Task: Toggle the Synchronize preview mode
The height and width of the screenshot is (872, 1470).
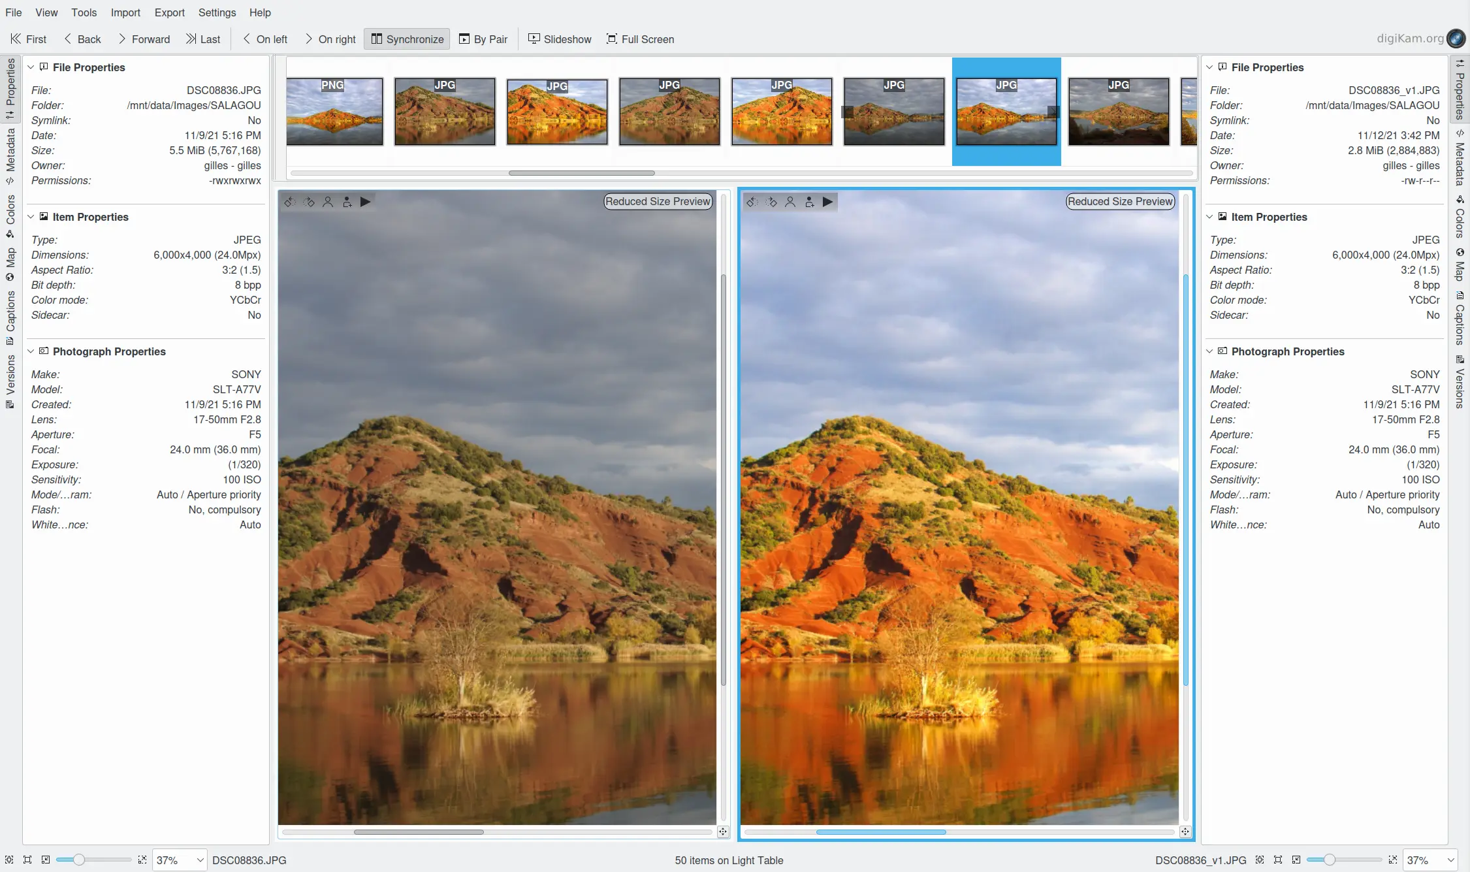Action: [407, 39]
